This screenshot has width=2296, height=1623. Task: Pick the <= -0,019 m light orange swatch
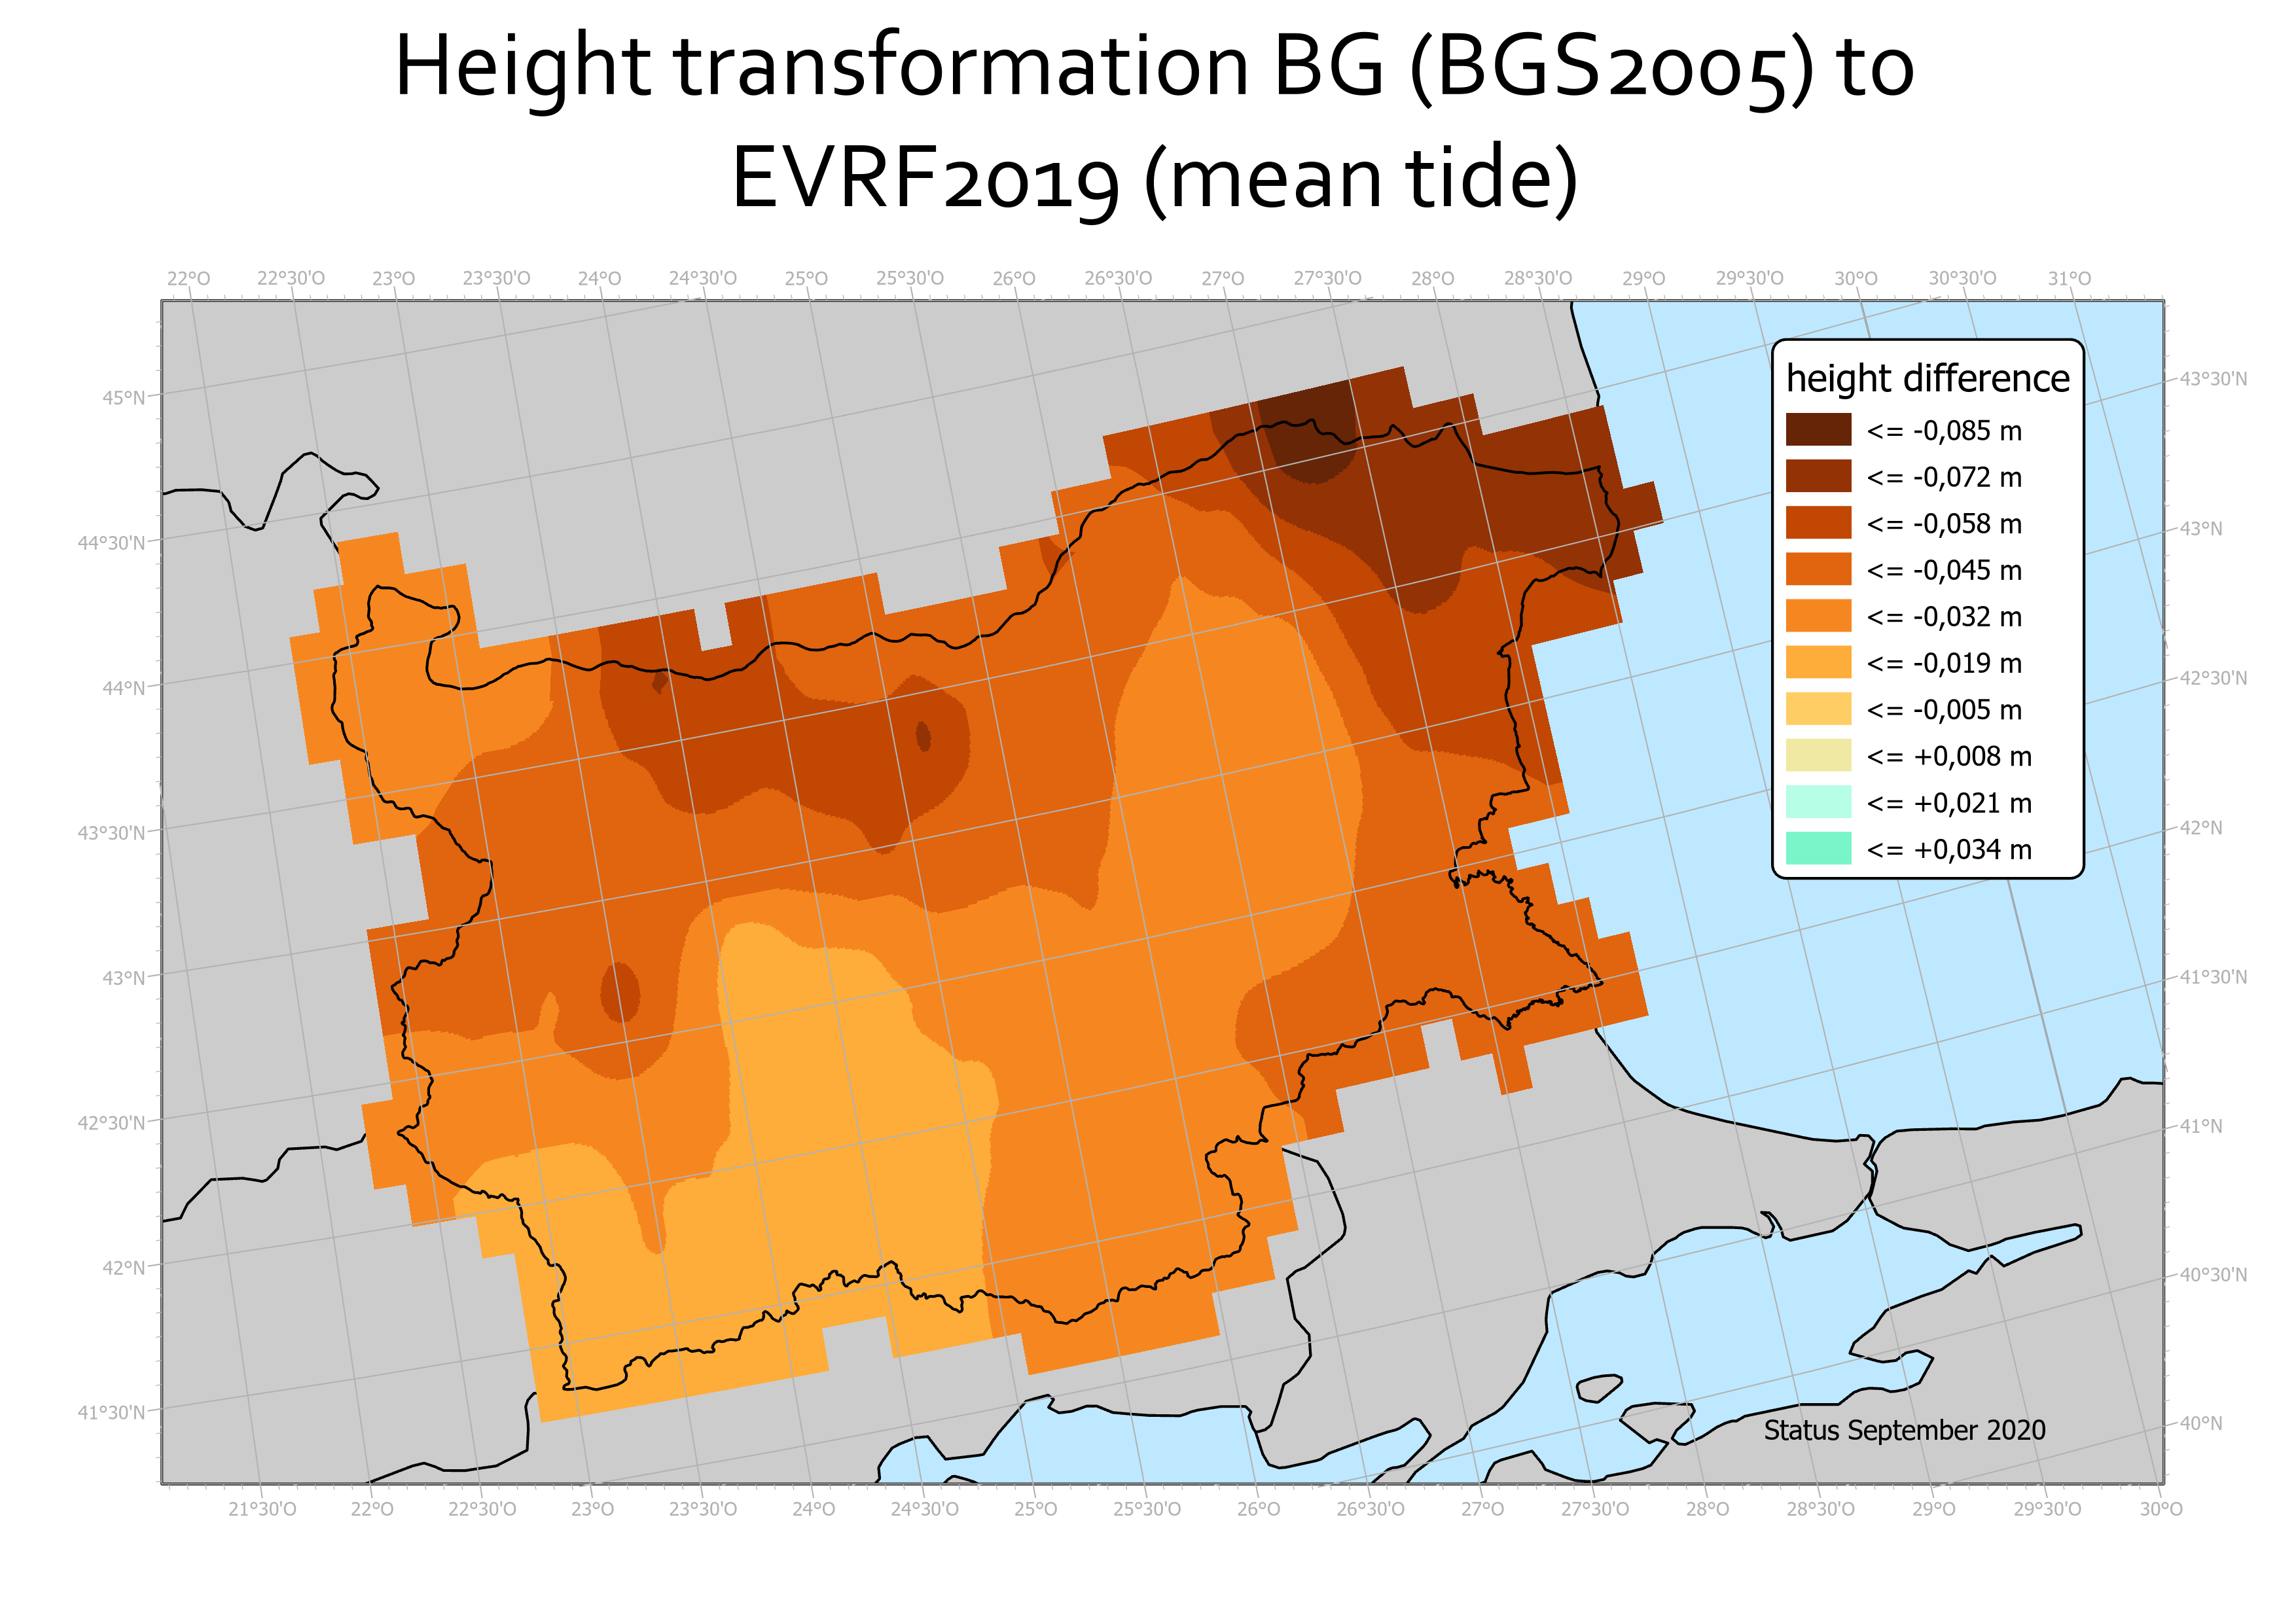tap(1818, 662)
